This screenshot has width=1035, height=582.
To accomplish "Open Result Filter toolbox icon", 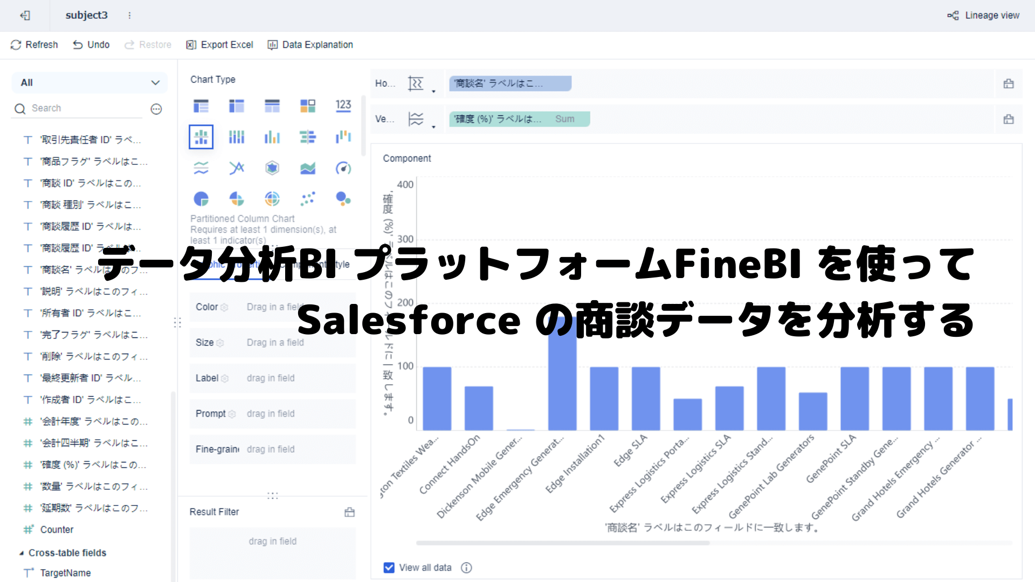I will pos(349,512).
